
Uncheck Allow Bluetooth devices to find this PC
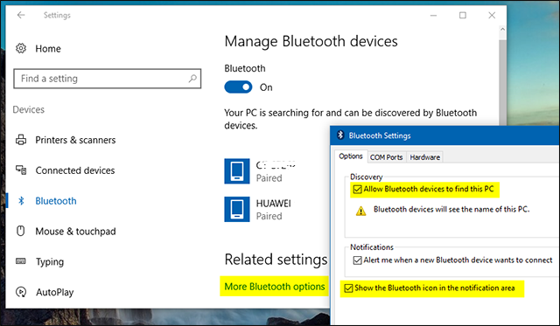pos(358,189)
